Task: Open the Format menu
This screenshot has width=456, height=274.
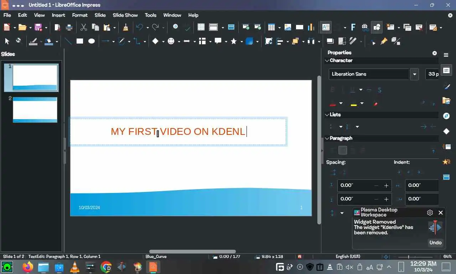Action: pos(80,15)
